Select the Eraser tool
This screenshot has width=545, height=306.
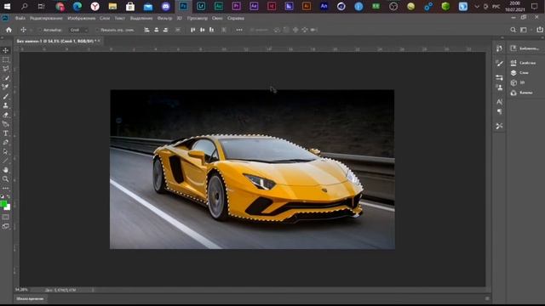click(x=6, y=115)
